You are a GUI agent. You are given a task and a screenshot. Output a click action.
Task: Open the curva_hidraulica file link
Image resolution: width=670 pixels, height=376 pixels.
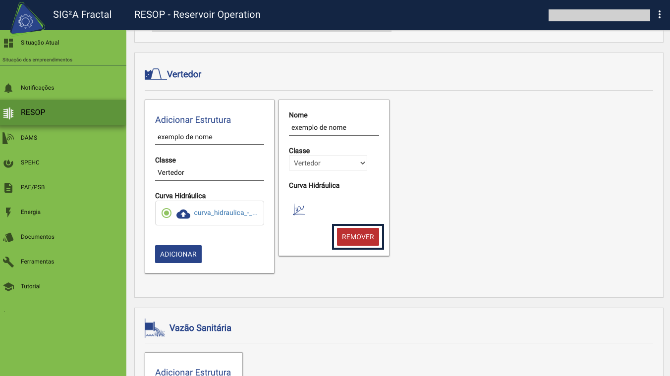tap(225, 213)
